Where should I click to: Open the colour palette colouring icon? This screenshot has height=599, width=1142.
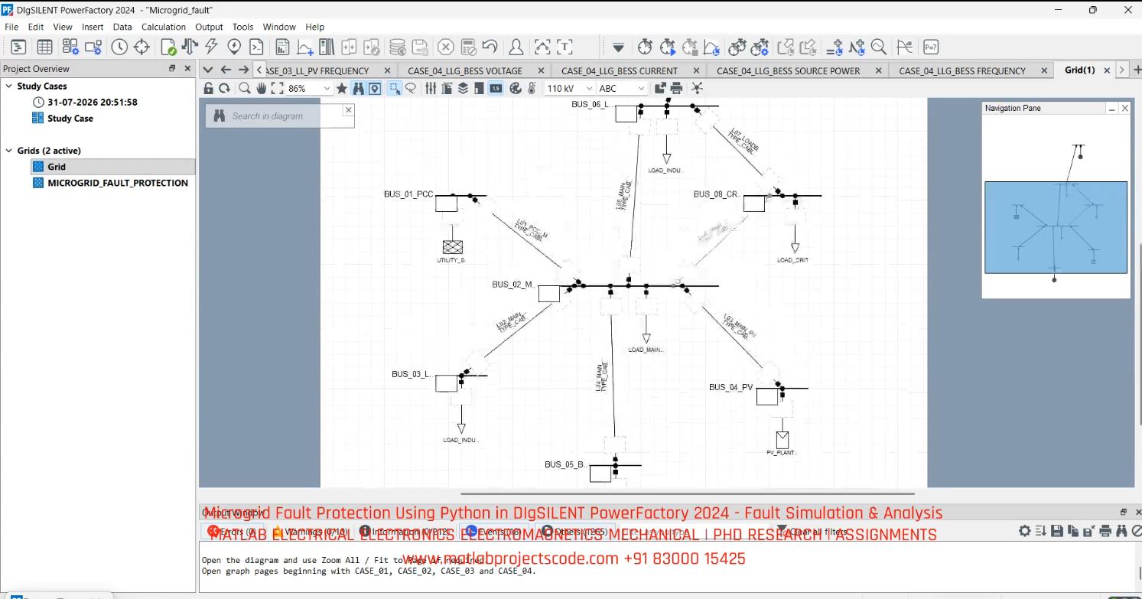coord(515,88)
